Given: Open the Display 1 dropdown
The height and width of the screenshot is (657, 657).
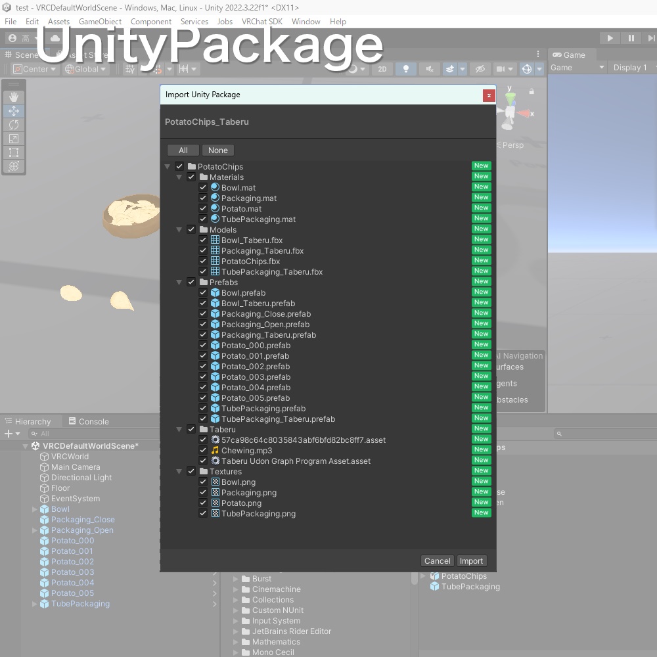Looking at the screenshot, I should 633,68.
